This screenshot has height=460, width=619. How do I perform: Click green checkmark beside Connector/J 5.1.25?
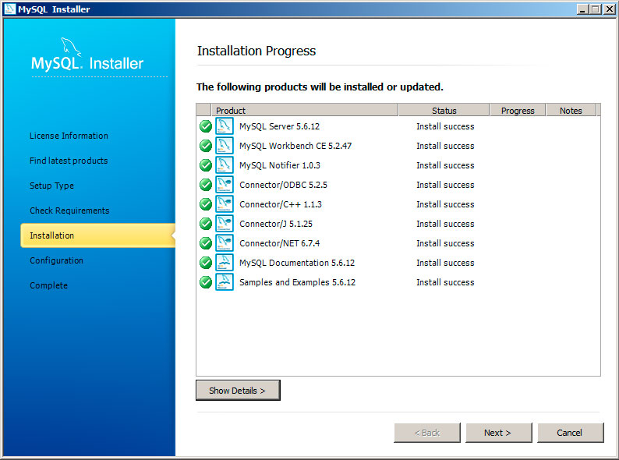click(206, 224)
